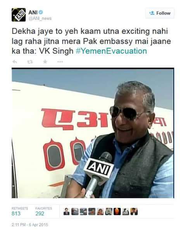Open the @ANI_news handle link
Screen dimensions: 186x232
tap(40, 19)
